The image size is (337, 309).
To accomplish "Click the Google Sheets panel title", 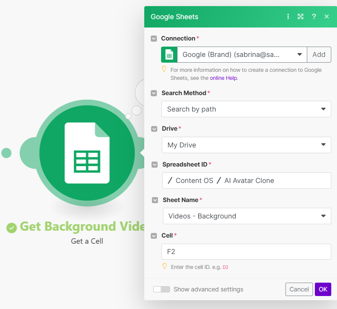I will tap(174, 17).
